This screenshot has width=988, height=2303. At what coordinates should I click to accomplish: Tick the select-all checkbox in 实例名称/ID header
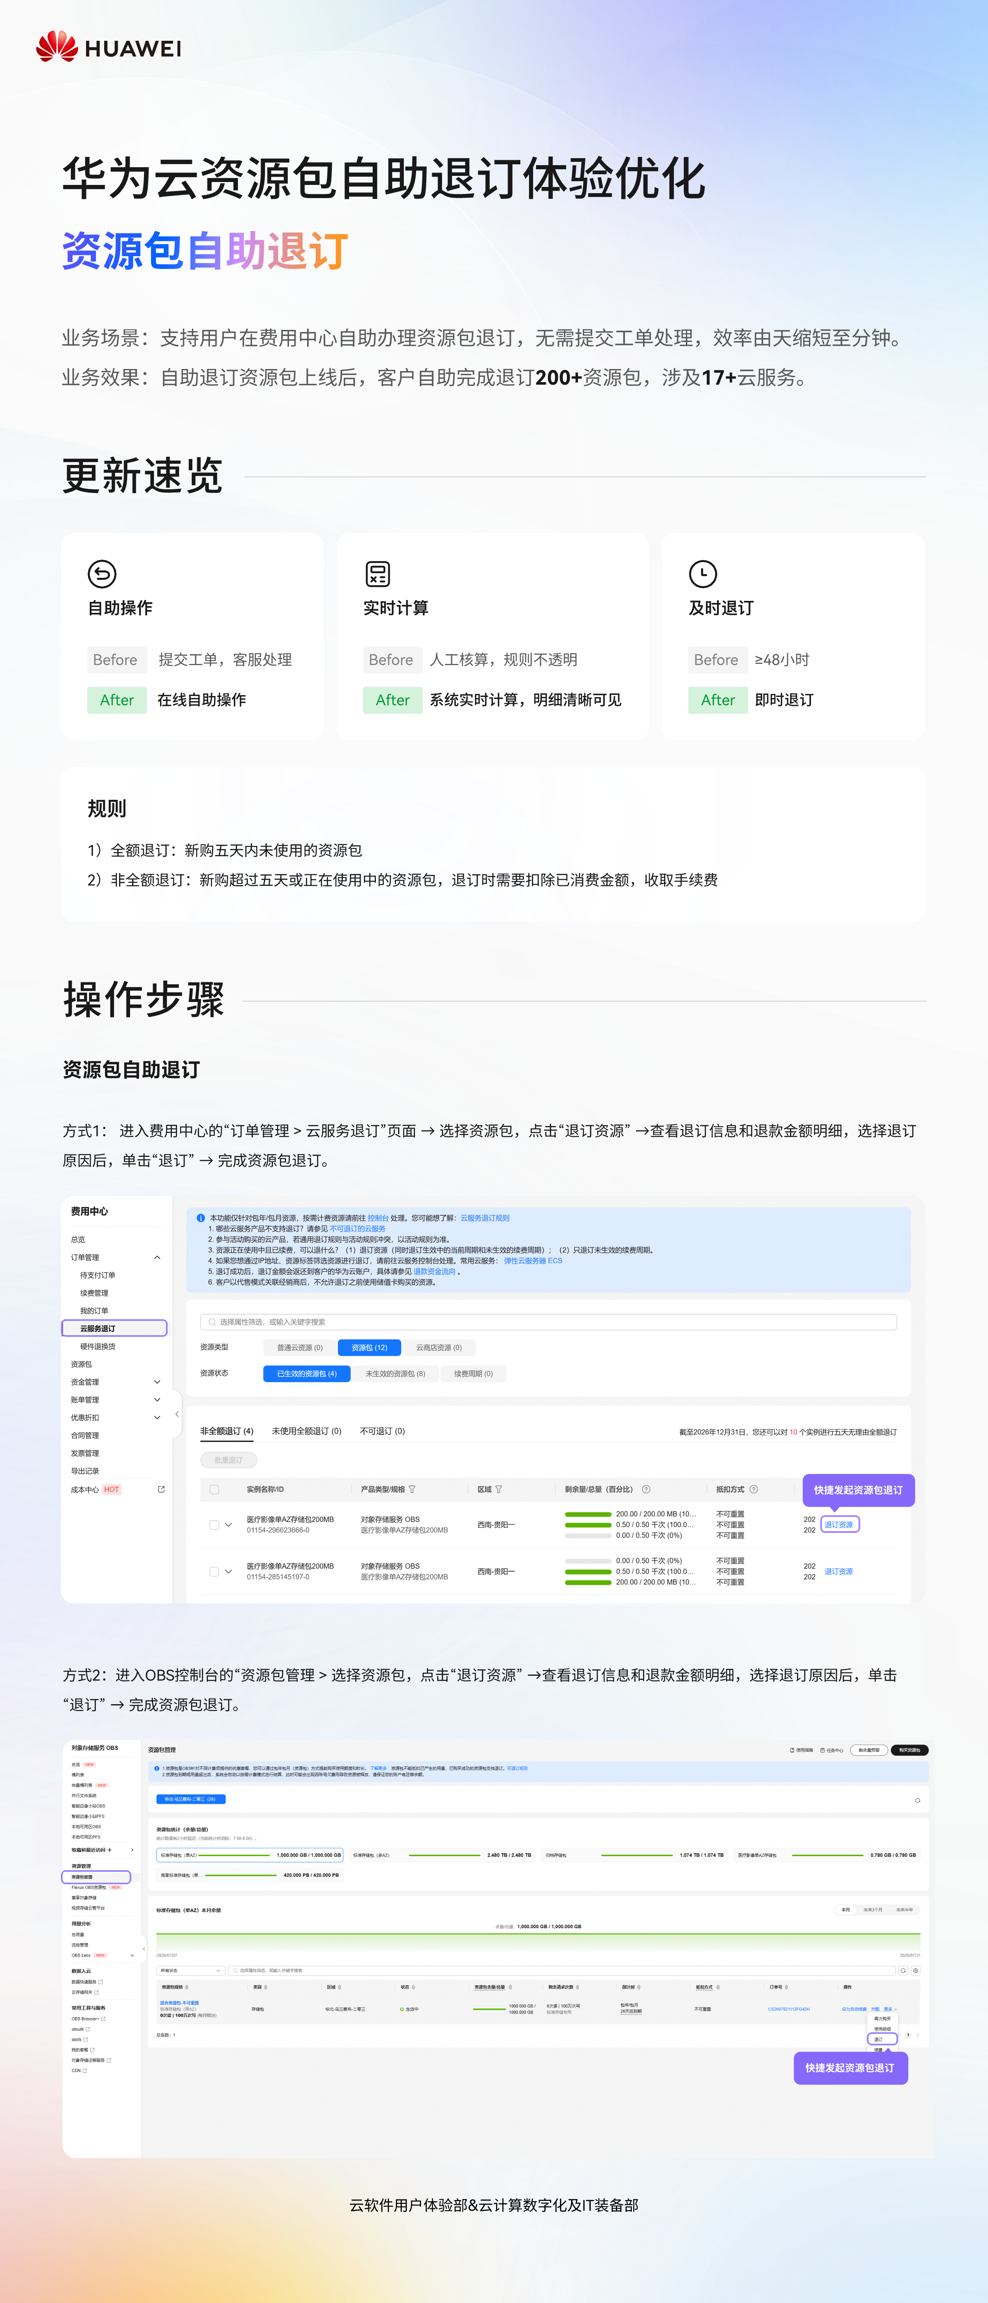tap(214, 1490)
